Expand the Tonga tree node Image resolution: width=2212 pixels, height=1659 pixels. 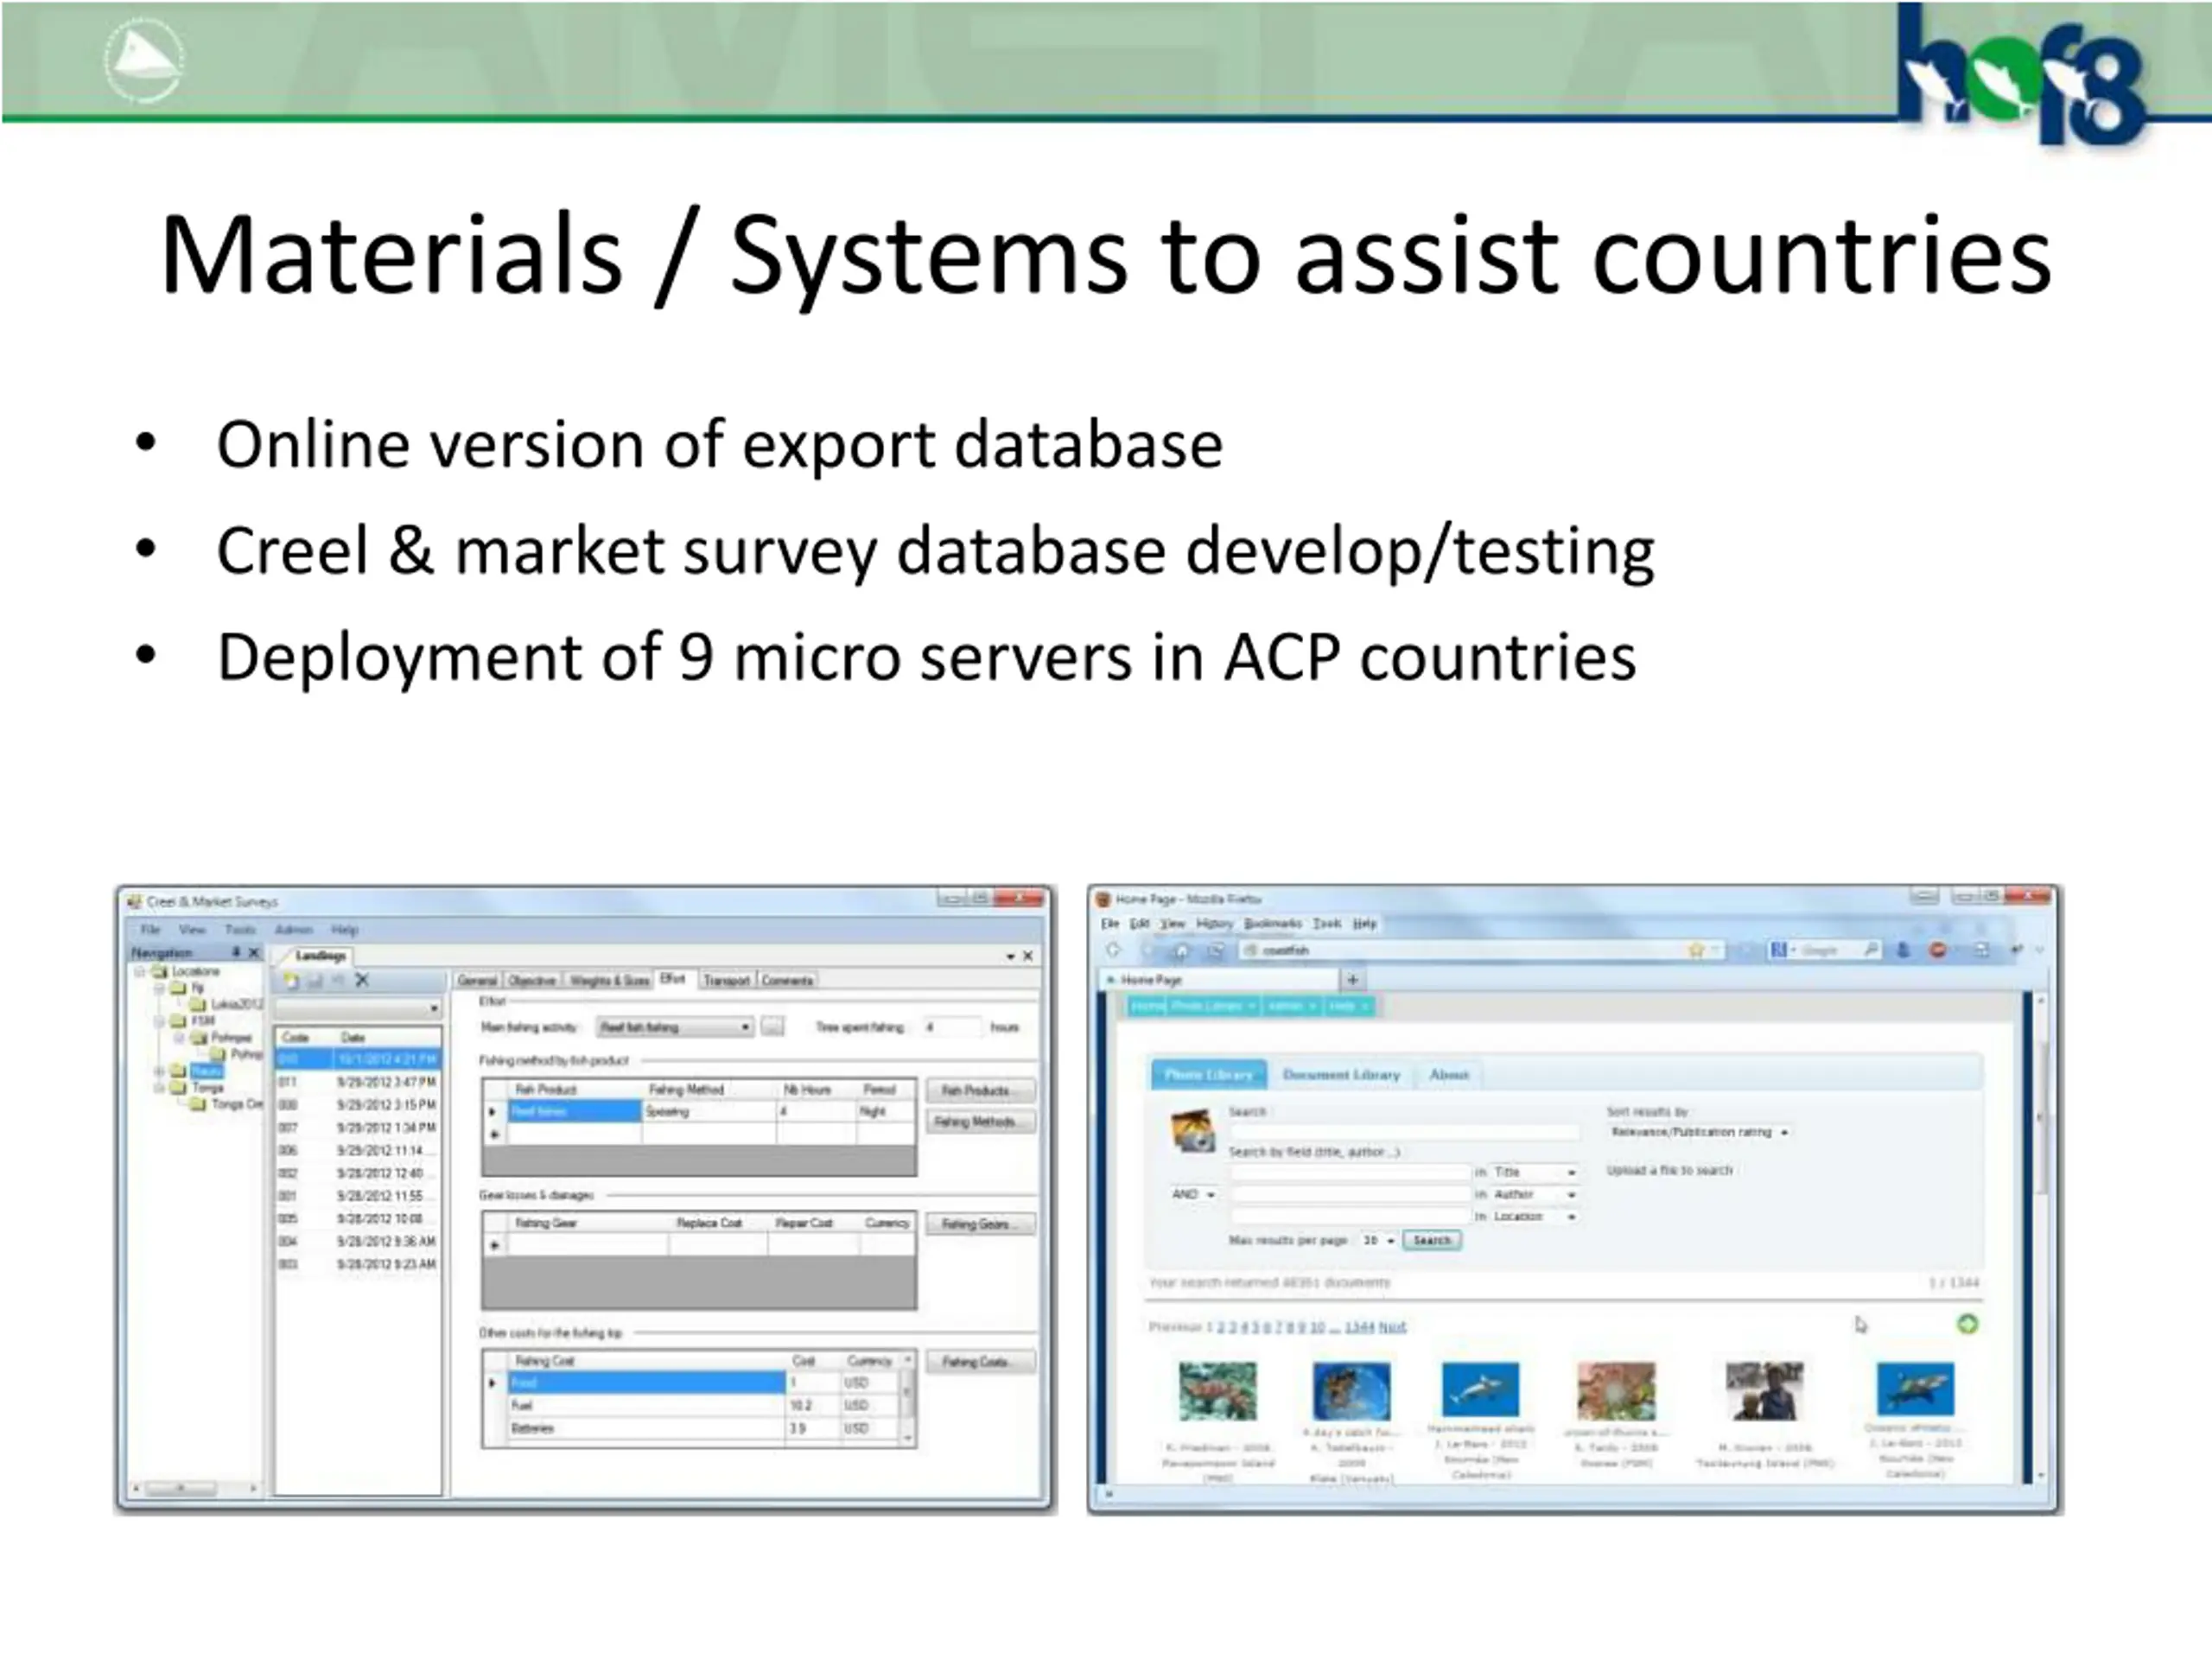pos(158,1087)
